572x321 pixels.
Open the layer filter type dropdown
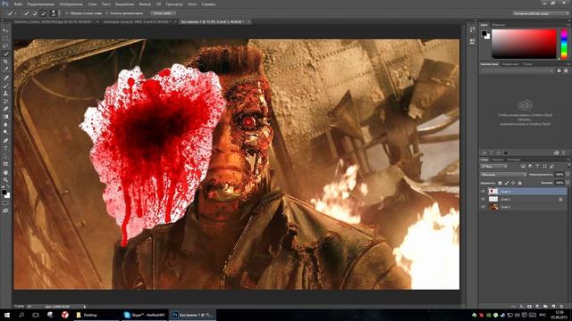point(494,167)
